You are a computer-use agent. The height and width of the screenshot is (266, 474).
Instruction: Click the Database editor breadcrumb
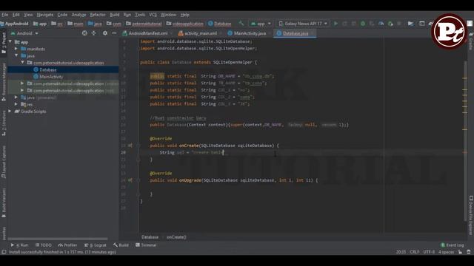click(150, 237)
